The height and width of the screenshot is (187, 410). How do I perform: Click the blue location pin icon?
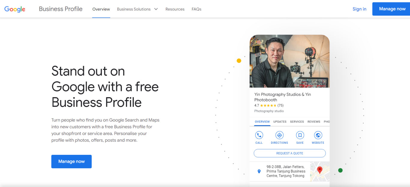pyautogui.click(x=259, y=171)
